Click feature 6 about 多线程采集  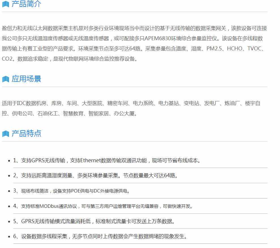point(100,236)
